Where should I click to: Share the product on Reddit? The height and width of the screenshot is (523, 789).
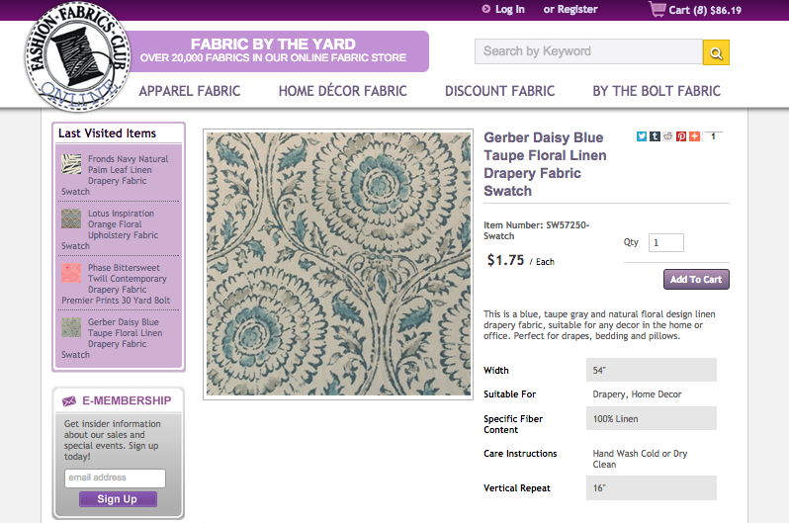click(x=667, y=135)
